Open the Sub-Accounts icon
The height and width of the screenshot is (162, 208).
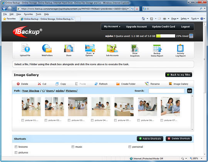point(112,50)
